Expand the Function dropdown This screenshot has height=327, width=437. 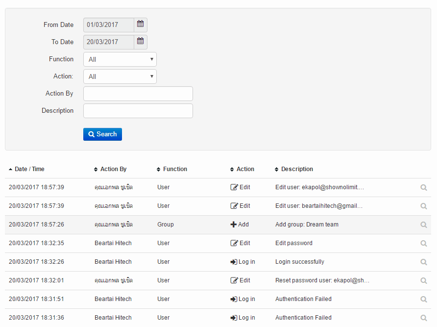(120, 59)
